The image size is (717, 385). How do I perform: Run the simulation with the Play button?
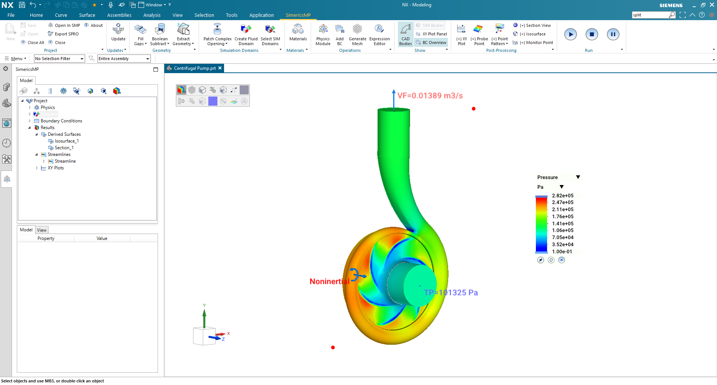pyautogui.click(x=571, y=34)
